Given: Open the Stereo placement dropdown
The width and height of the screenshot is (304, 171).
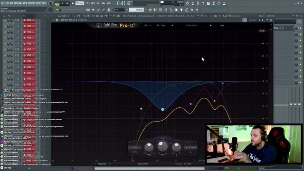Looking at the screenshot, I should pyautogui.click(x=191, y=148).
